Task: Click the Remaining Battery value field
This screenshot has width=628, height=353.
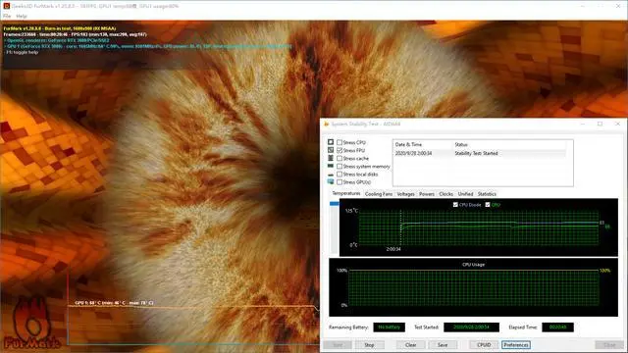Action: [x=389, y=328]
